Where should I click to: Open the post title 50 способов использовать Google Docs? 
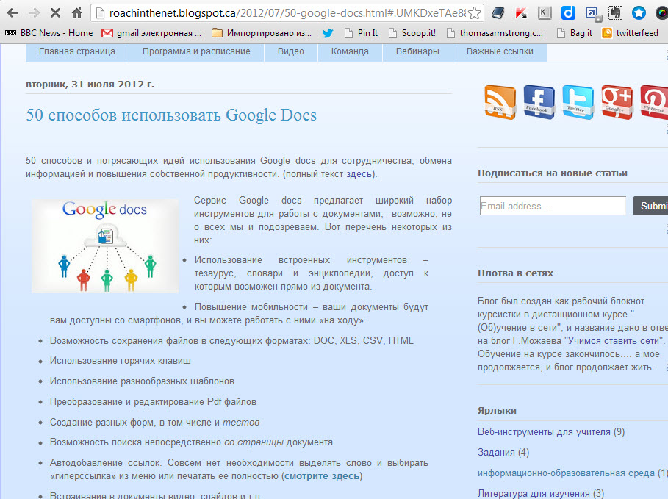pos(171,115)
